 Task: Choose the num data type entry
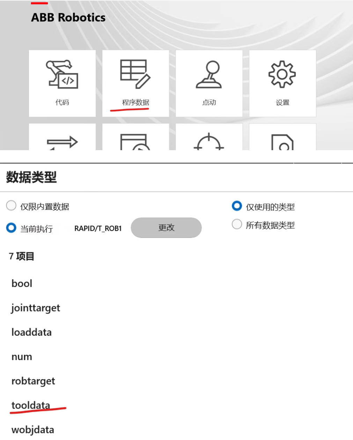[x=22, y=357]
